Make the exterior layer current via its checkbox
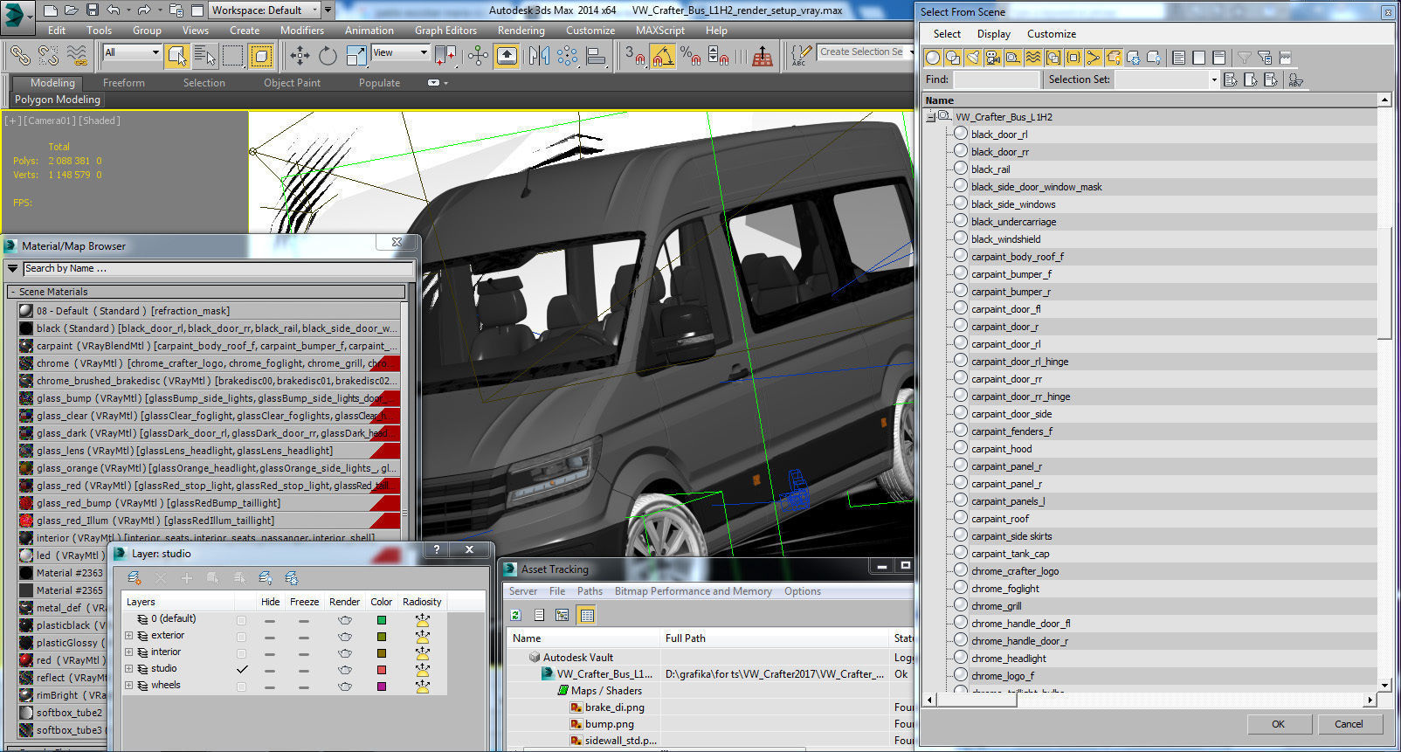The height and width of the screenshot is (752, 1401). (x=241, y=637)
